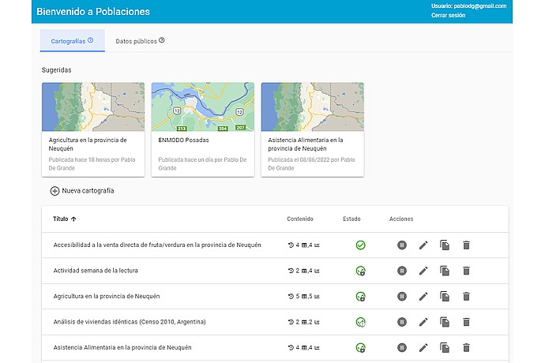The width and height of the screenshot is (545, 363).
Task: Click the help icon beside Cartografías
Action: click(90, 40)
